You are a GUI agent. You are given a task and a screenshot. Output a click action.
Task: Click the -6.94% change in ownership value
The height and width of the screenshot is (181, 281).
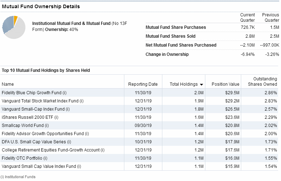[248, 54]
